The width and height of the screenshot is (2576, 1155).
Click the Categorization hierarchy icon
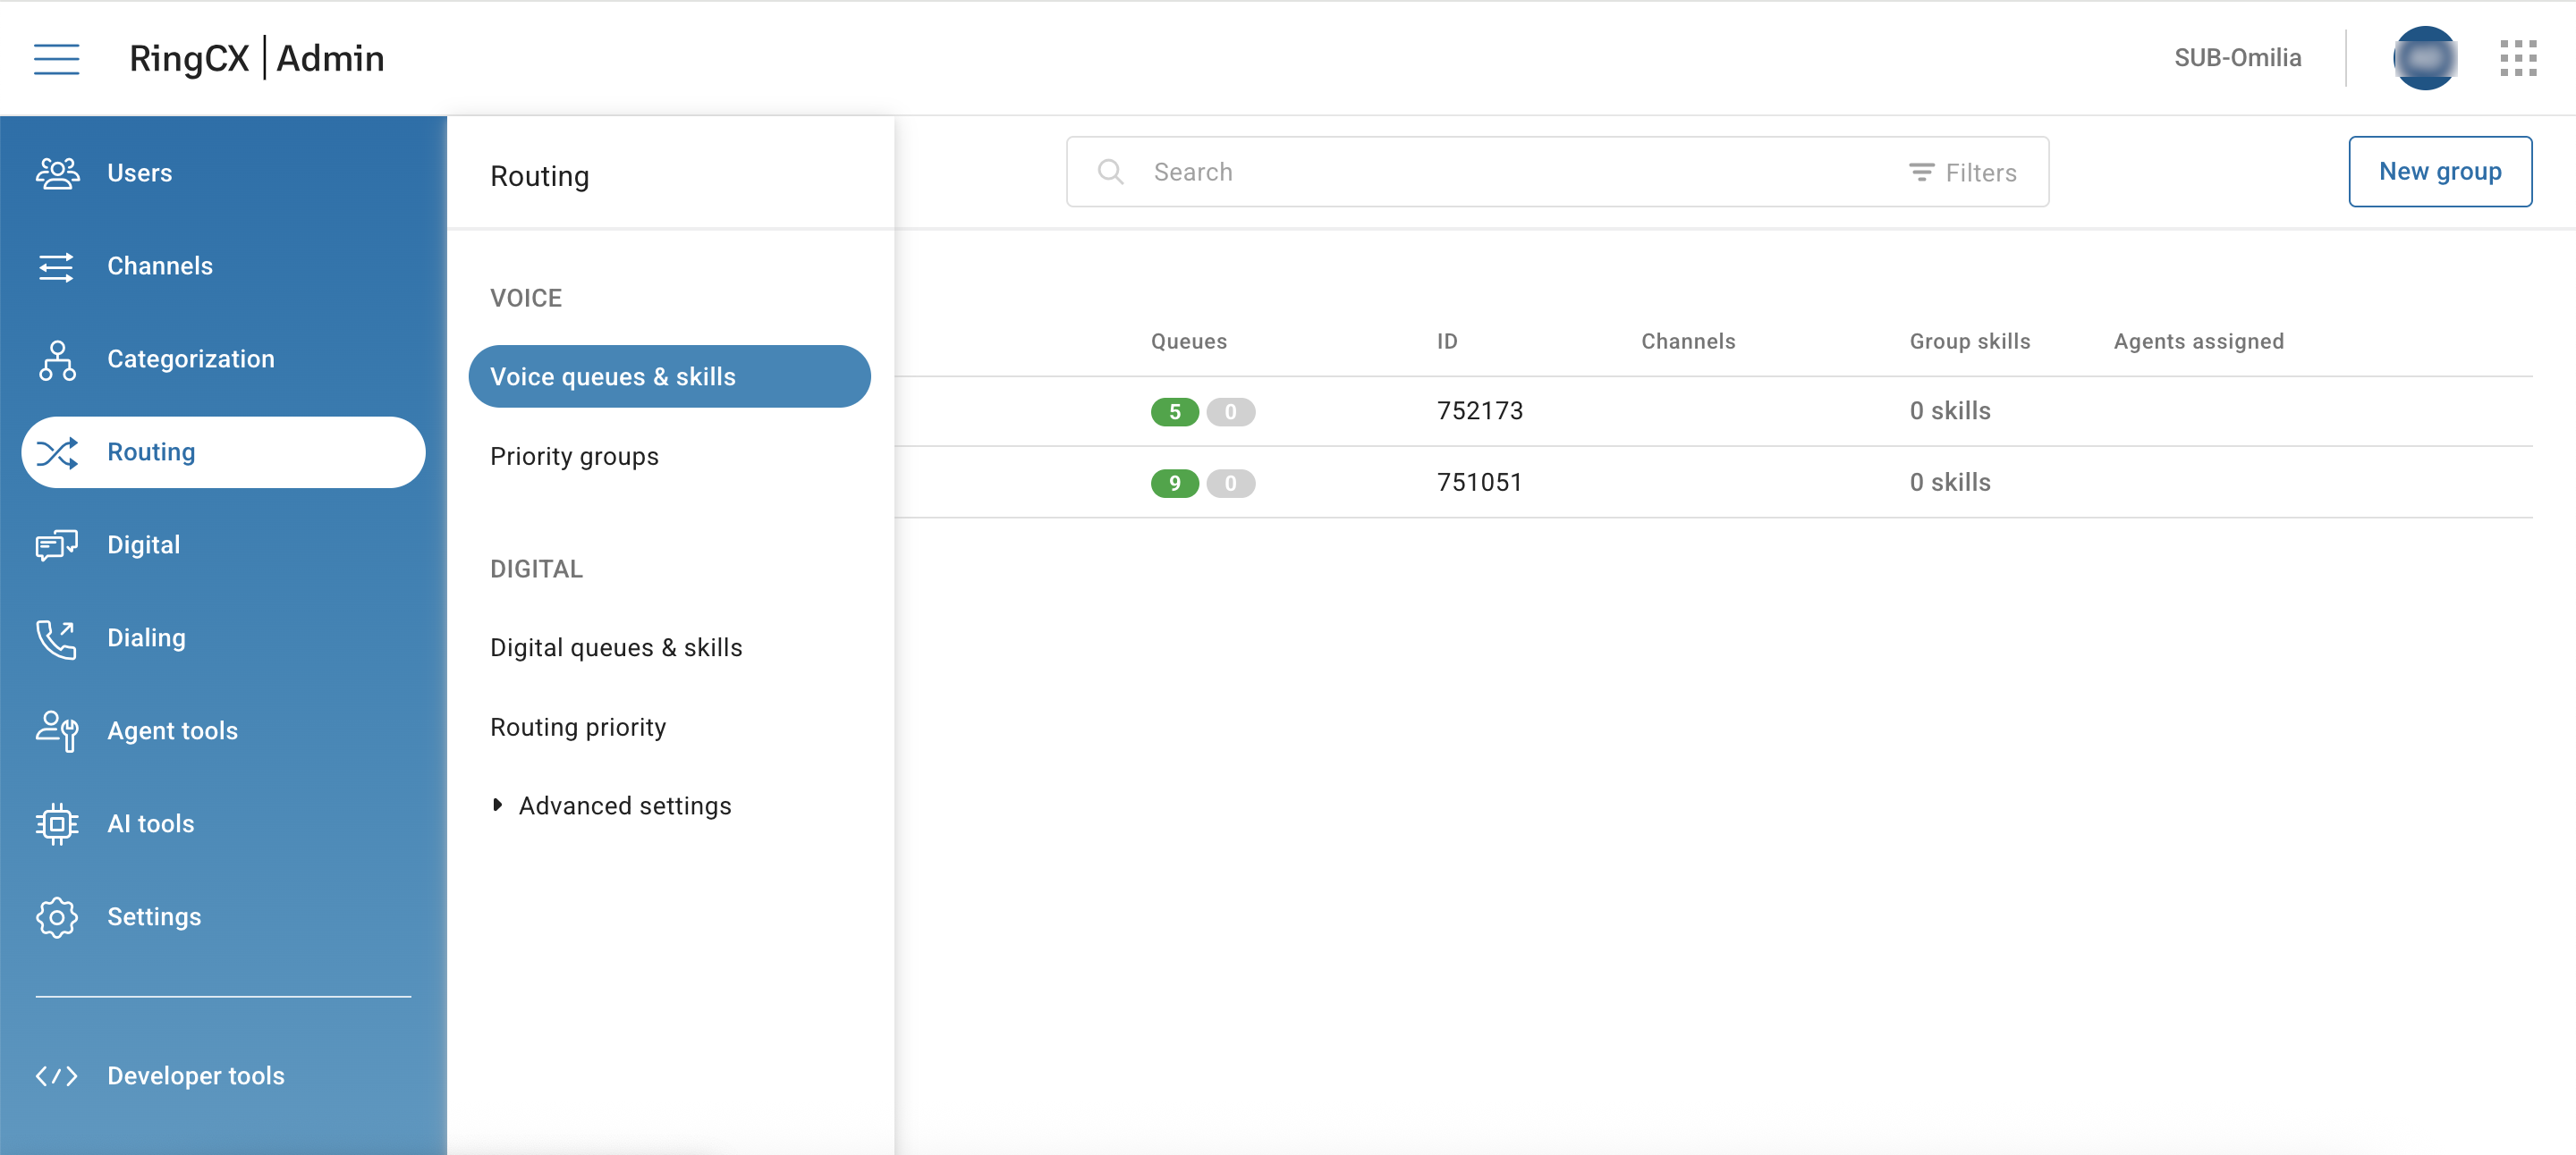pos(57,359)
